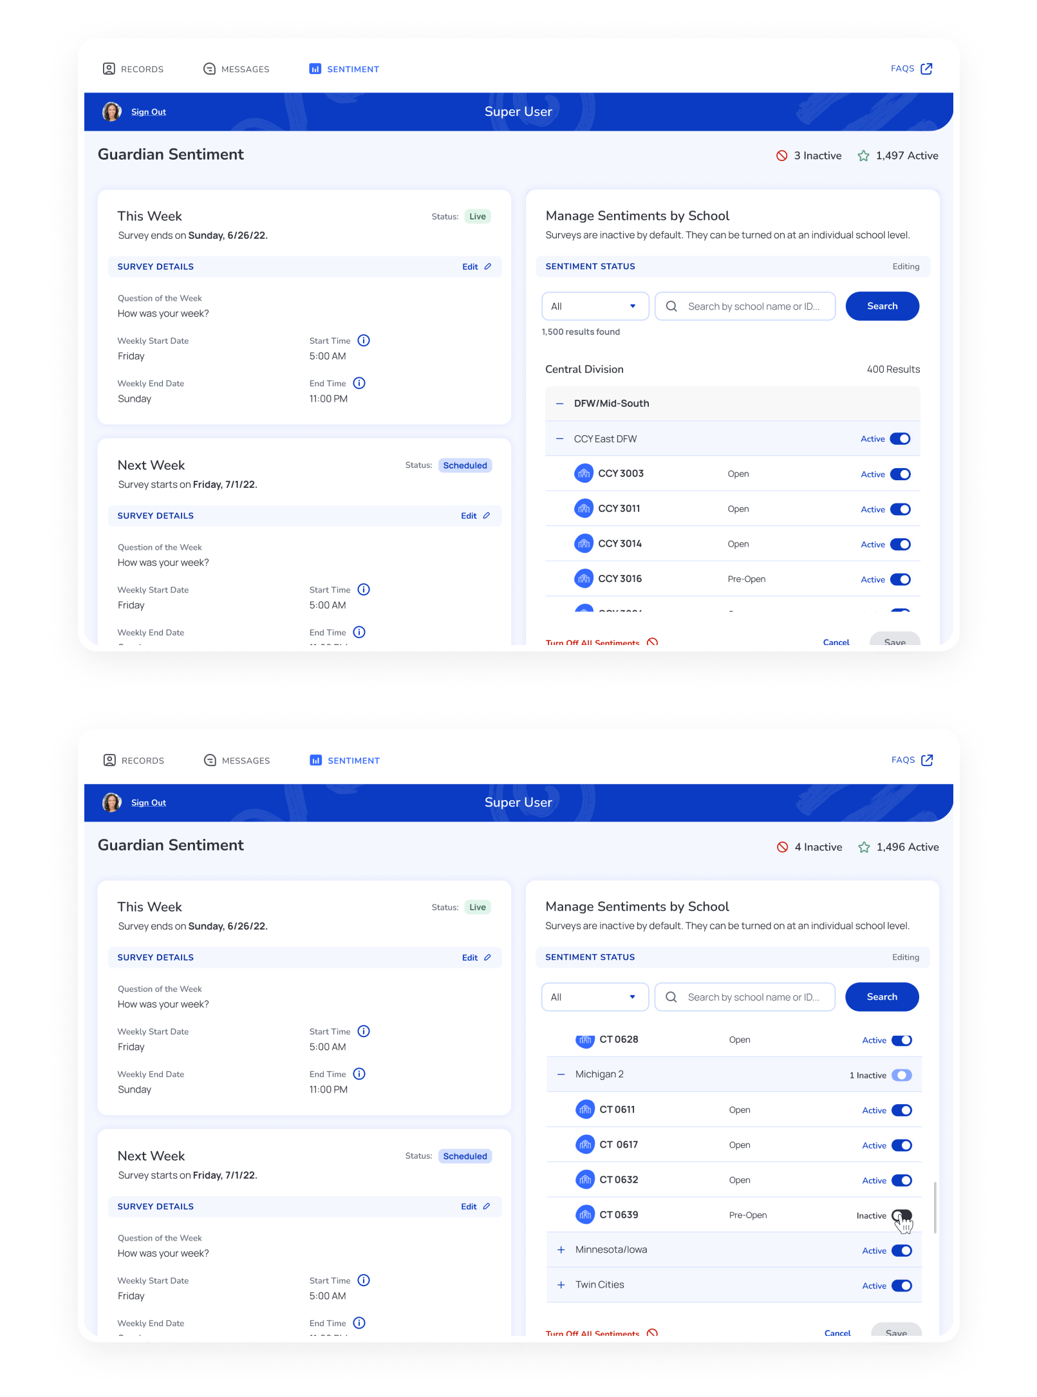Viewport: 1037px width, 1397px height.
Task: Click school icon next to CCY 3011
Action: [x=584, y=509]
